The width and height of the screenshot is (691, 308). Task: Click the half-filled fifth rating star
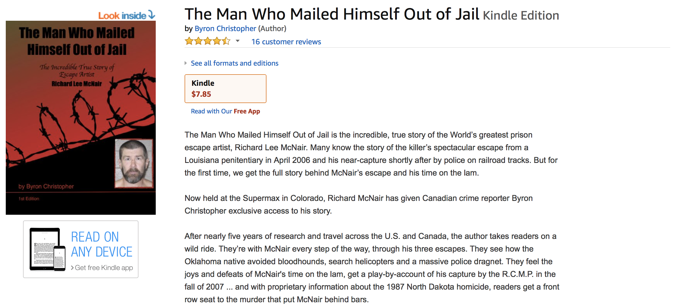click(226, 41)
